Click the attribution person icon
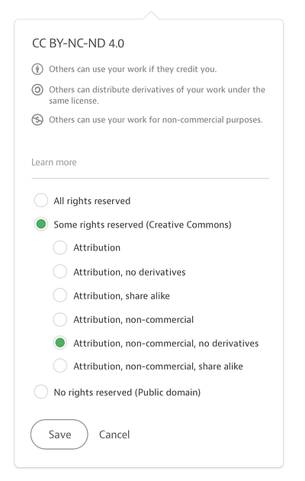The height and width of the screenshot is (481, 305). pyautogui.click(x=37, y=69)
